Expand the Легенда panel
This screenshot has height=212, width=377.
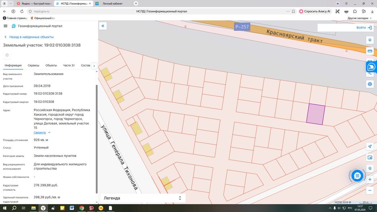[x=143, y=198]
